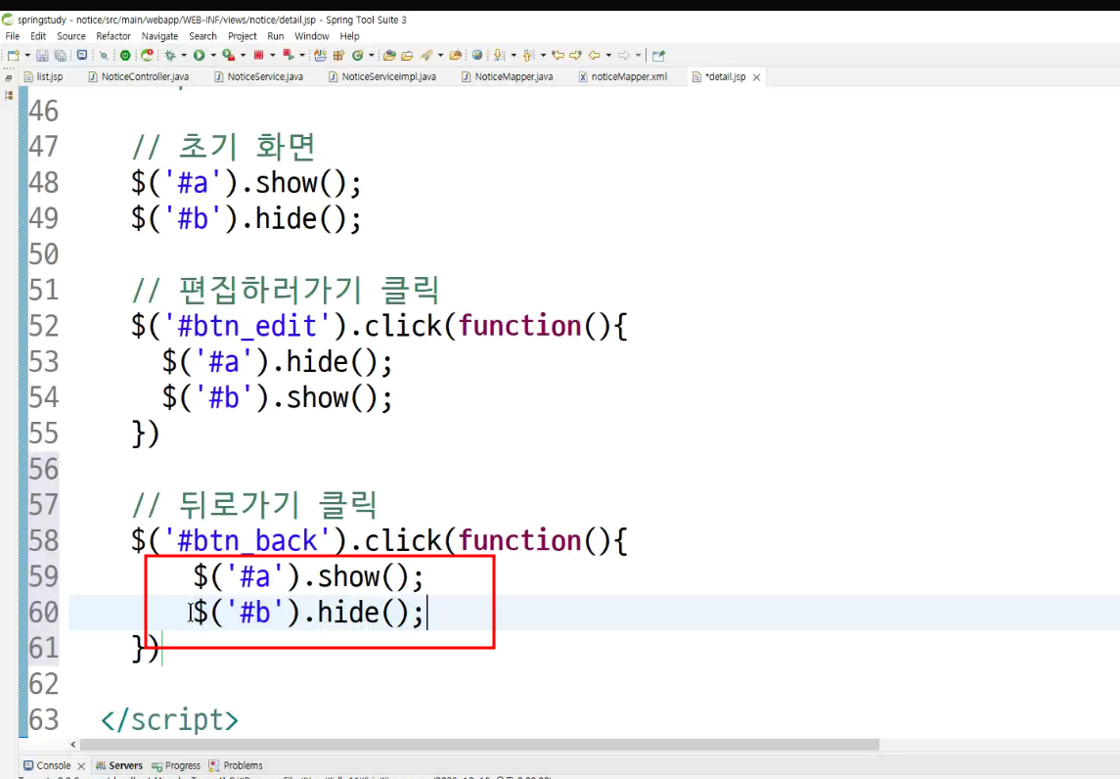Open the File menu
This screenshot has width=1120, height=779.
12,36
